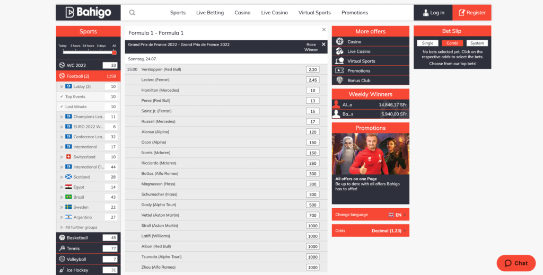
Task: Click the Egypt flag icon
Action: click(68, 187)
